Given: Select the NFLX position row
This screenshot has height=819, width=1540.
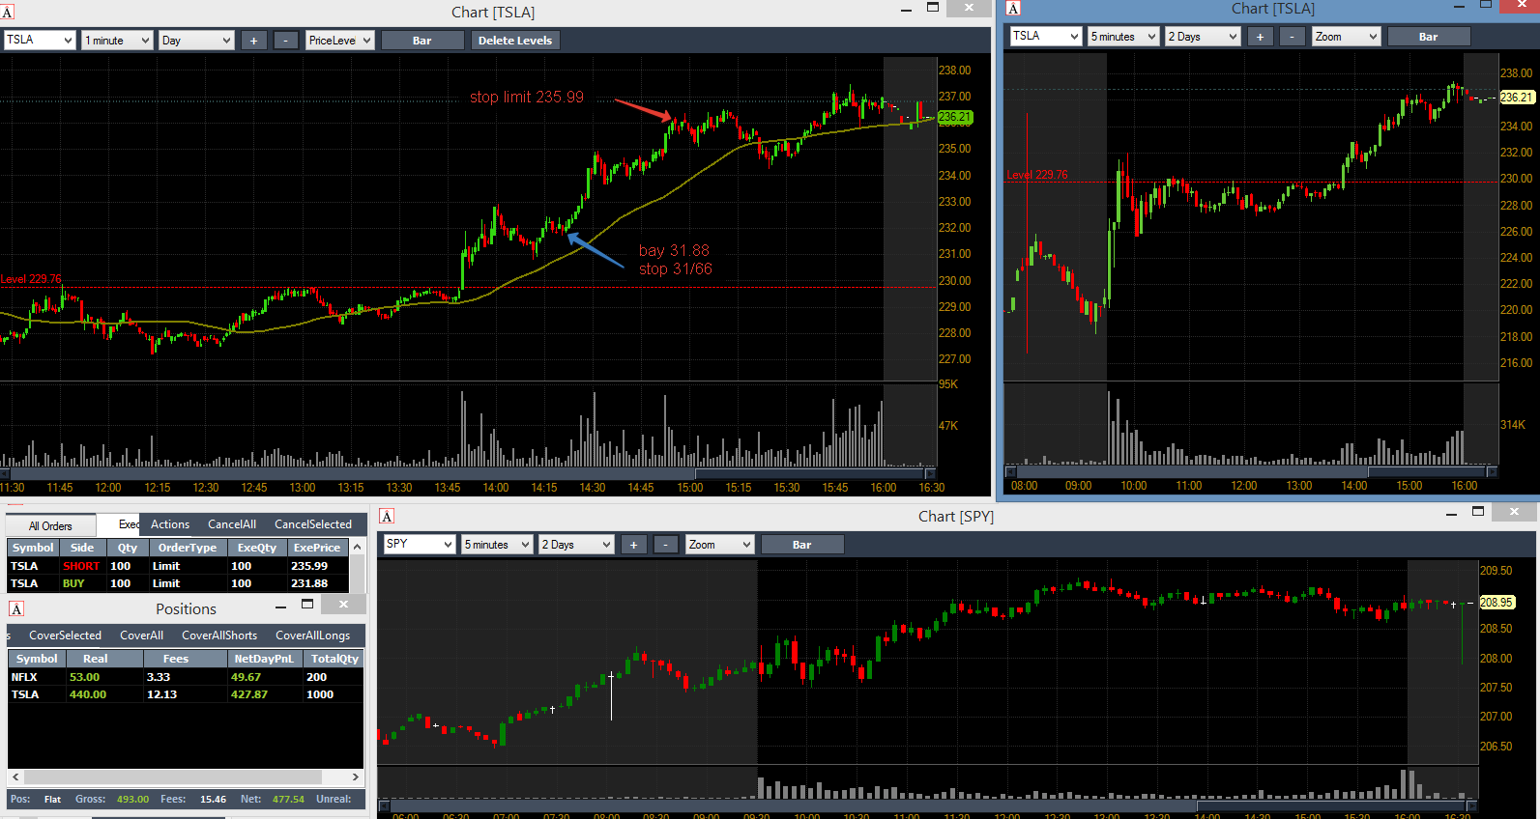Looking at the screenshot, I should pos(186,677).
